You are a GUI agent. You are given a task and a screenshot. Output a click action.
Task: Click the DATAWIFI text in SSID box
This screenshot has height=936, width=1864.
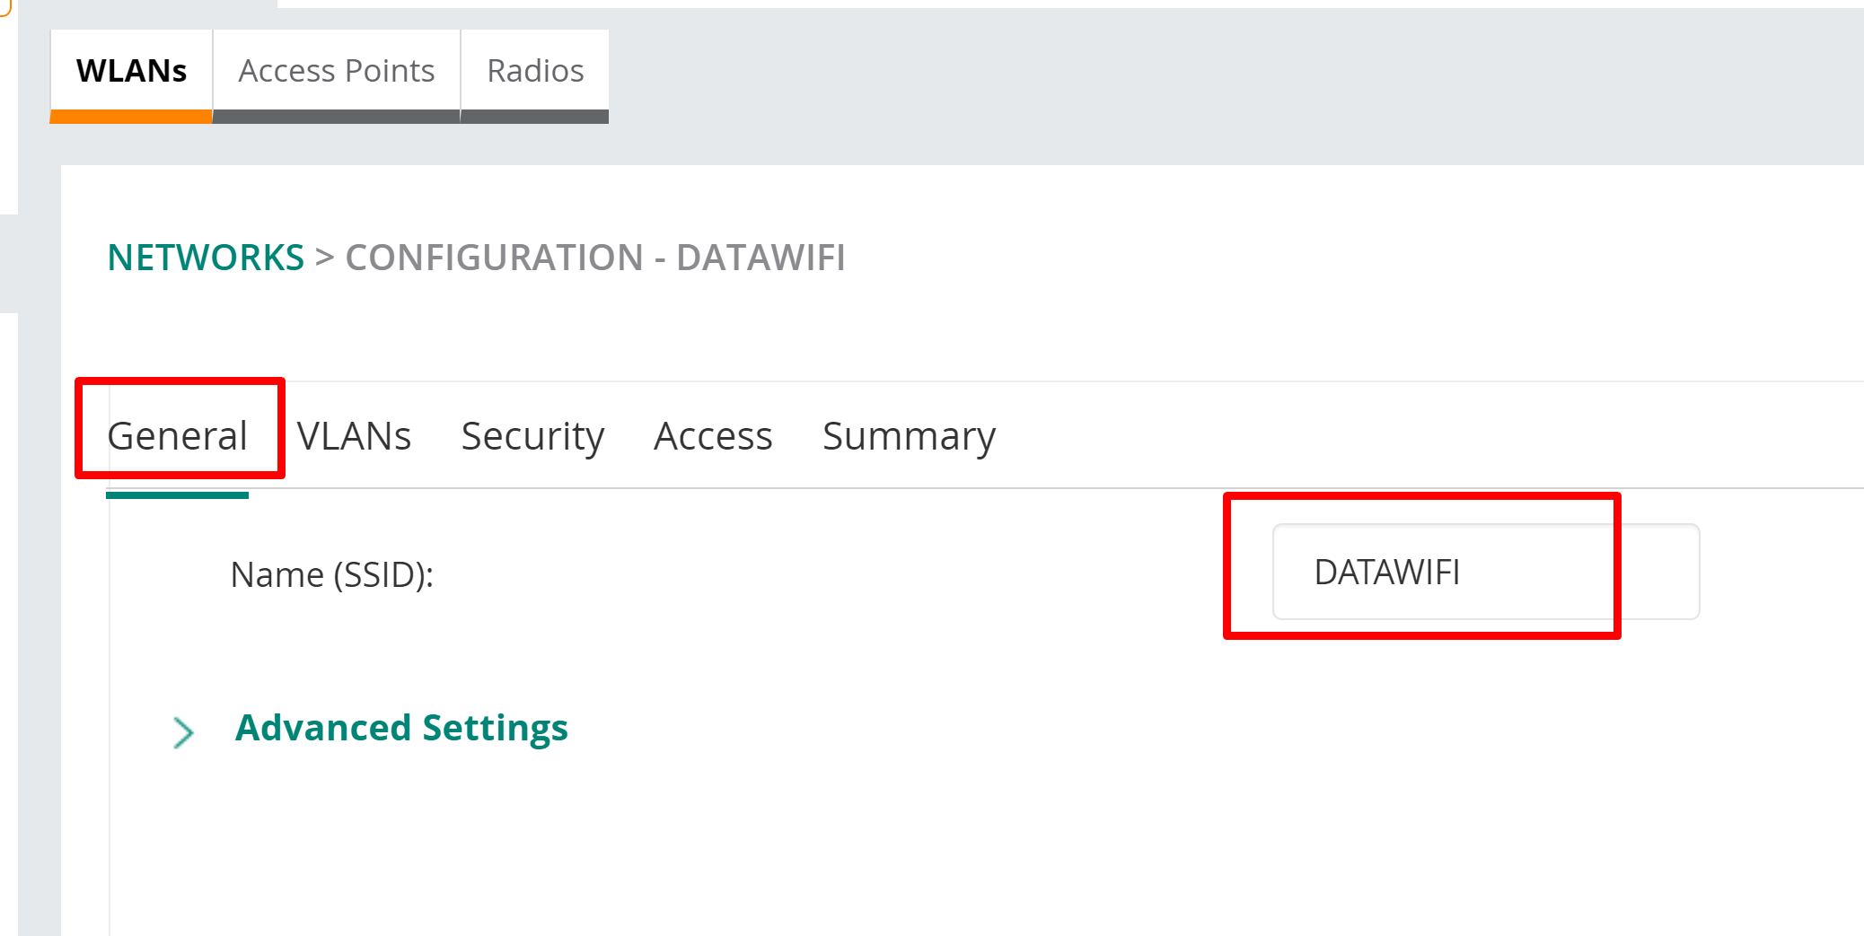click(1386, 572)
